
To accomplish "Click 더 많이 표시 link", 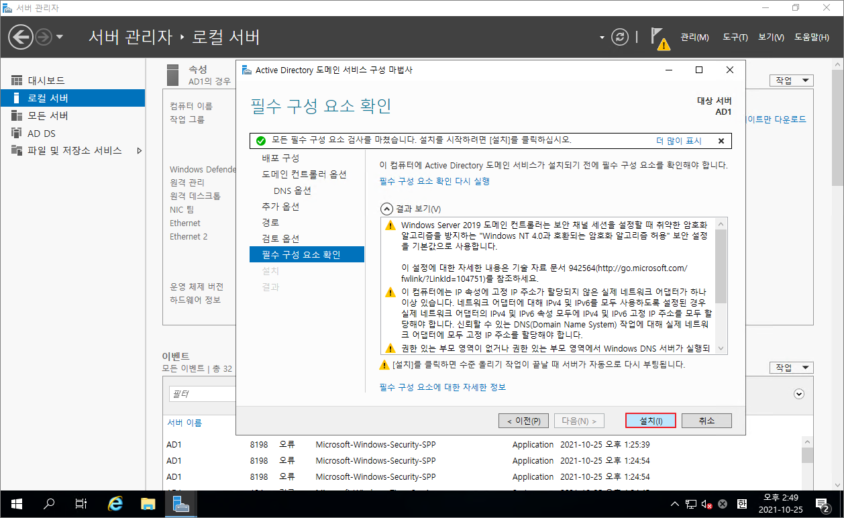I will (678, 141).
